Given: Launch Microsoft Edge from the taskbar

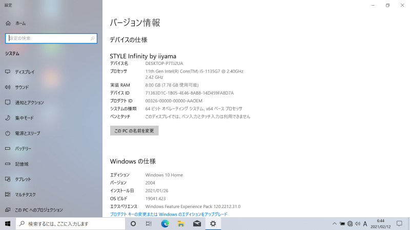Looking at the screenshot, I should [x=165, y=224].
